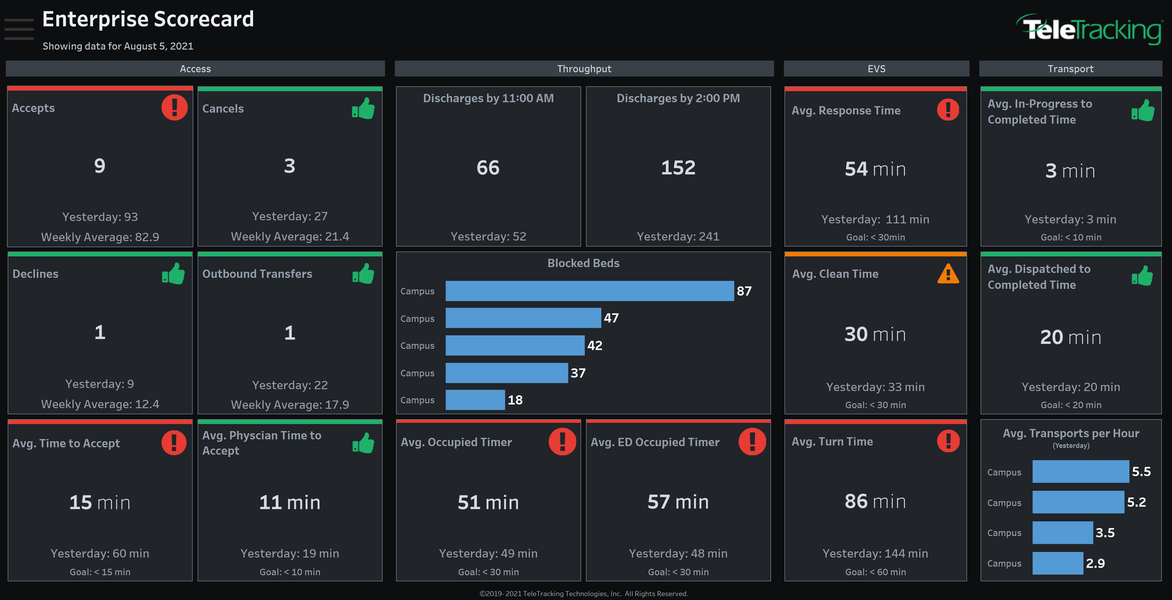Click the thumbs-up icon on Cancels card
Image resolution: width=1172 pixels, height=600 pixels.
click(363, 109)
